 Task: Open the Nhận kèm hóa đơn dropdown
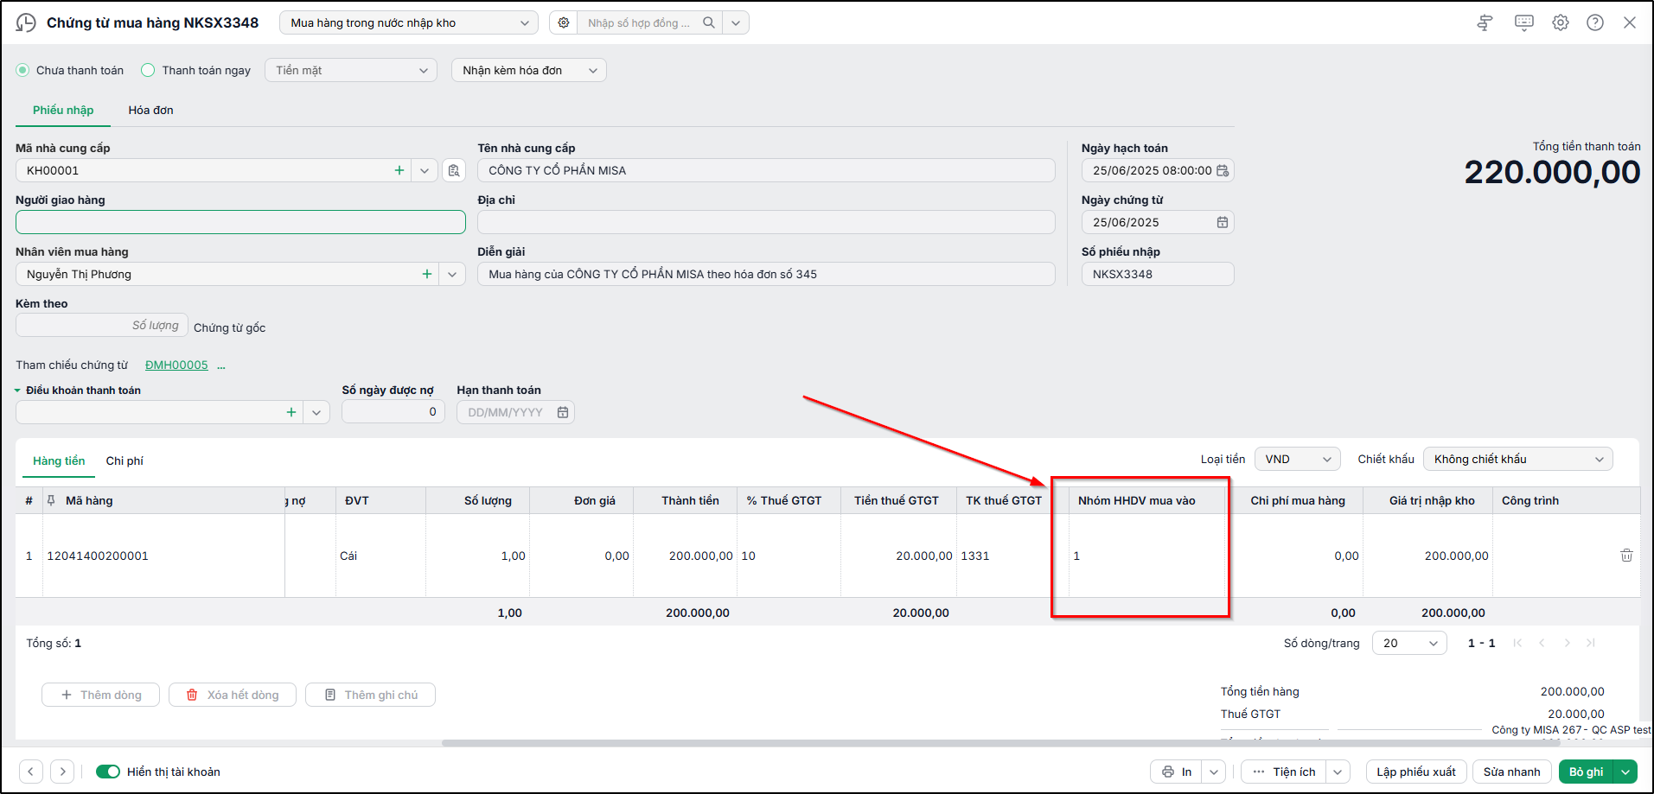click(529, 70)
